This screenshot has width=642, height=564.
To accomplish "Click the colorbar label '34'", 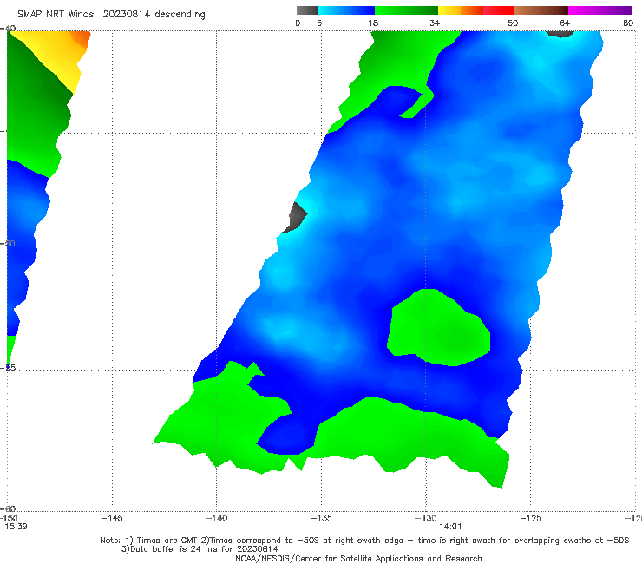I will click(435, 23).
